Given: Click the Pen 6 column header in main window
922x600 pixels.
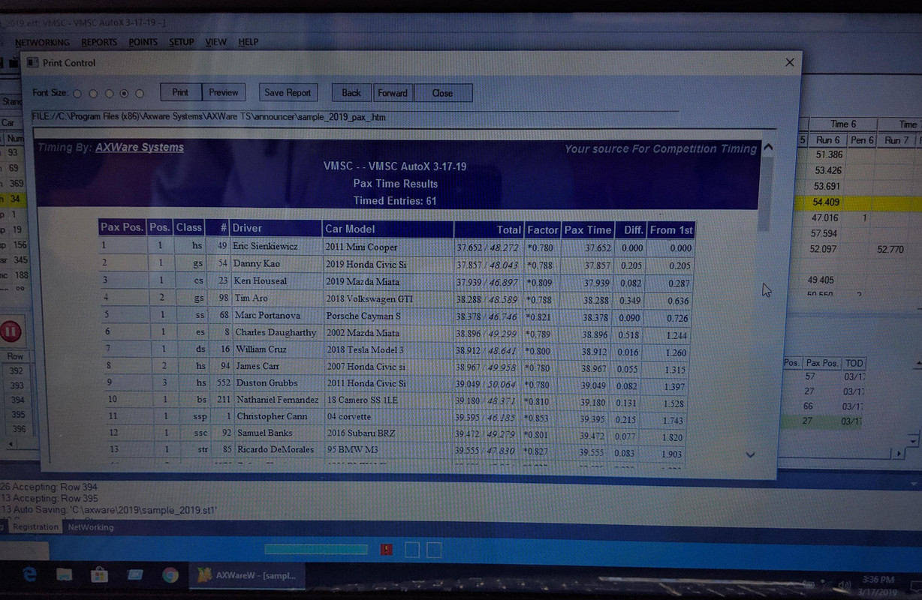Looking at the screenshot, I should 862,139.
